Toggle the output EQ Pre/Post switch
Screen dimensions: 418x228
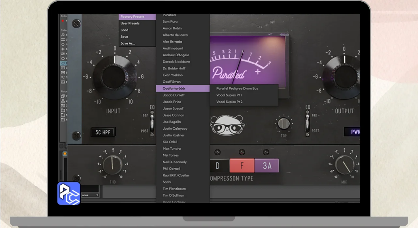[307, 123]
